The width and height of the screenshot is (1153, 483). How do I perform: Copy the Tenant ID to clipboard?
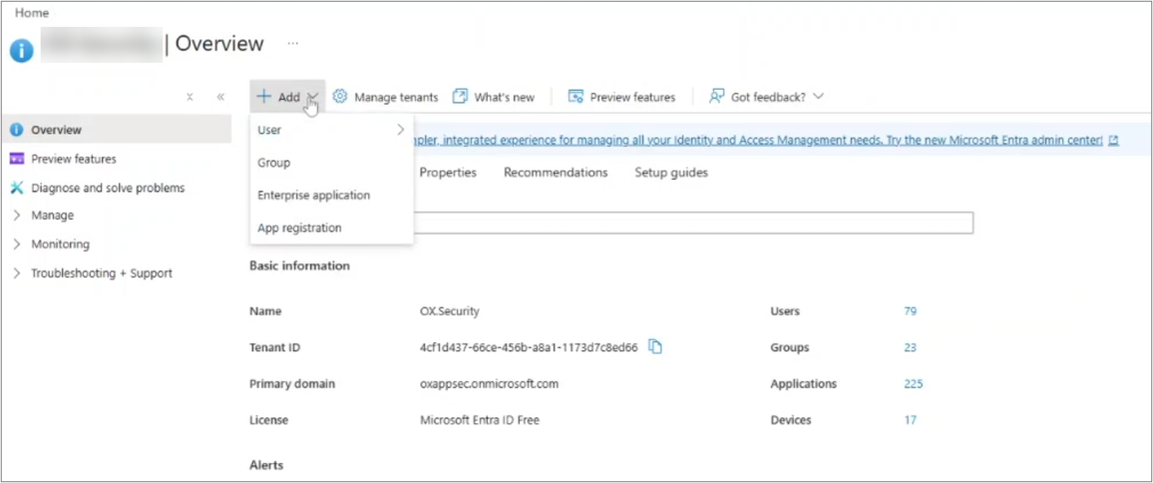[x=655, y=346]
